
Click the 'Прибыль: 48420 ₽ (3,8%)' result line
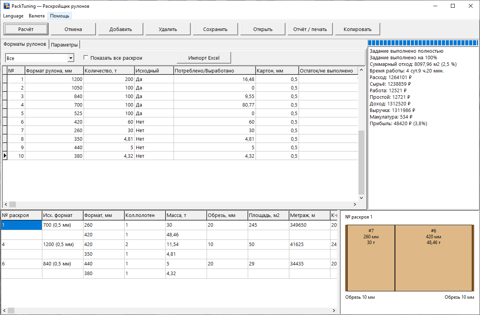[399, 124]
